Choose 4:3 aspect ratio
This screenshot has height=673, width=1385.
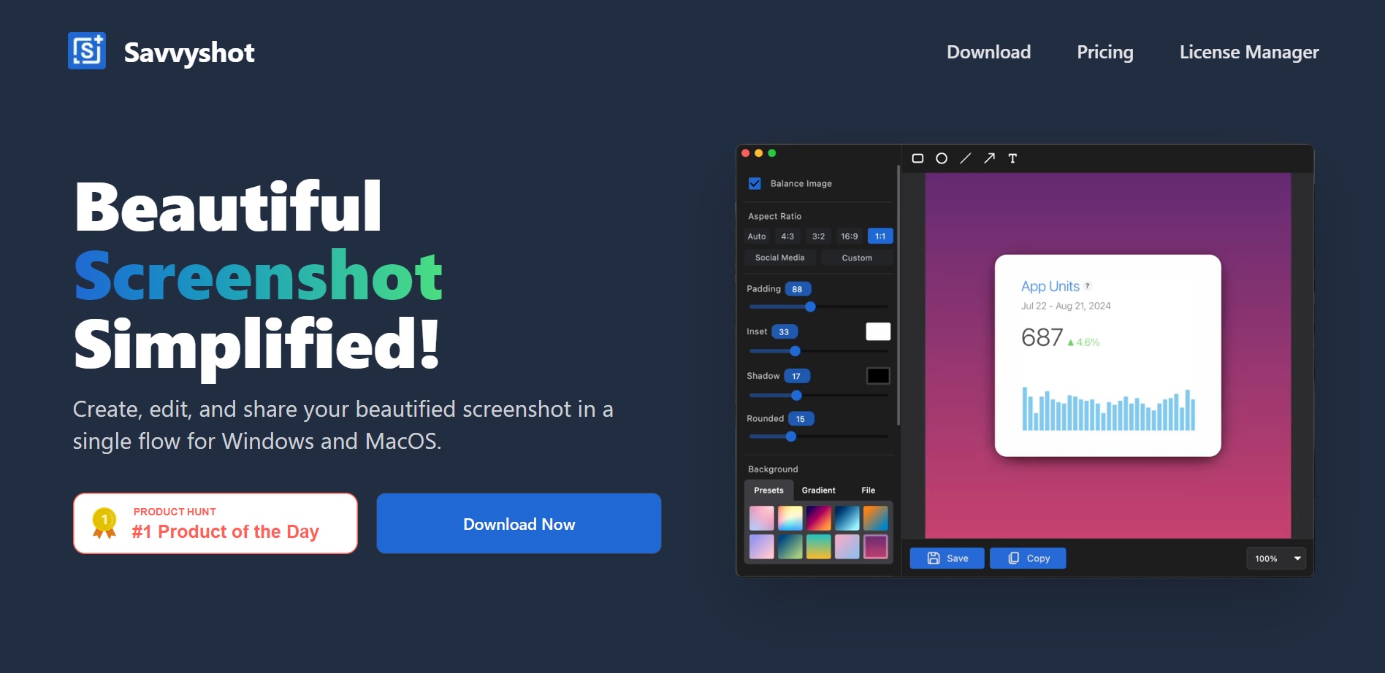point(787,236)
